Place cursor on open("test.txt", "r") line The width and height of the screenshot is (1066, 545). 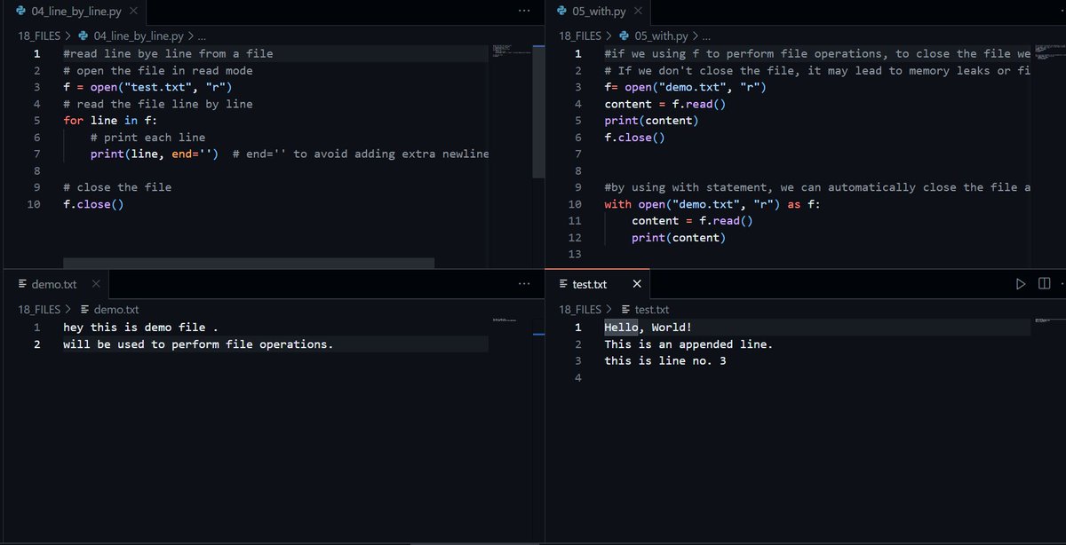tap(147, 87)
